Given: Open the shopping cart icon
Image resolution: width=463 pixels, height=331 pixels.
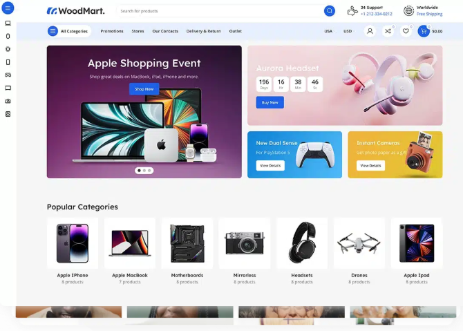Looking at the screenshot, I should tap(424, 31).
